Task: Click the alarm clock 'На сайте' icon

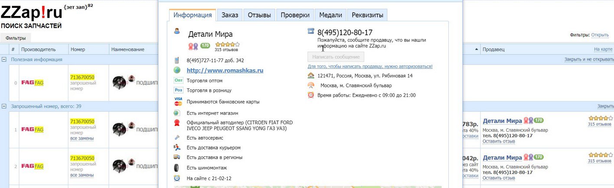Action: pyautogui.click(x=177, y=178)
